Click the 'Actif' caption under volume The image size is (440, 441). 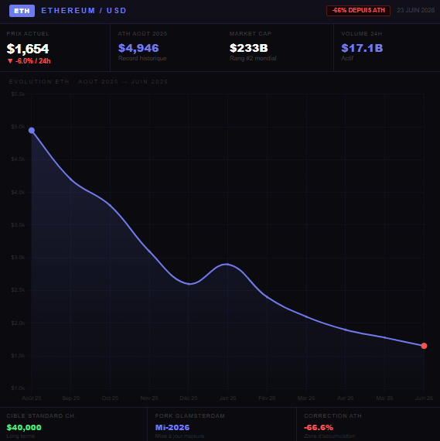click(x=347, y=58)
